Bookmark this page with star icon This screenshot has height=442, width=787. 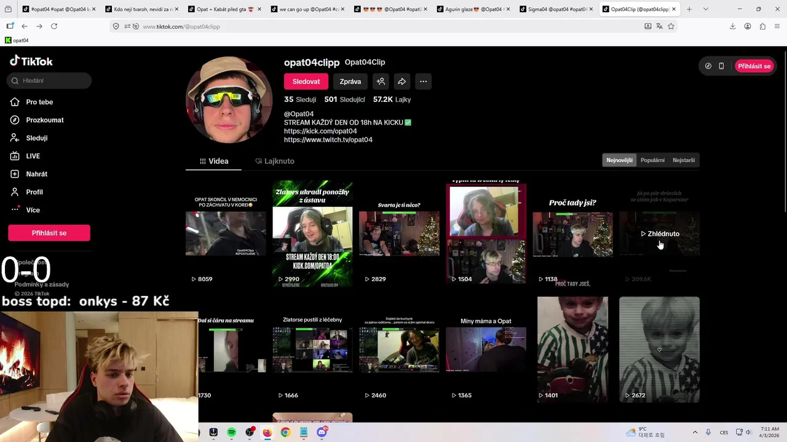pos(671,26)
